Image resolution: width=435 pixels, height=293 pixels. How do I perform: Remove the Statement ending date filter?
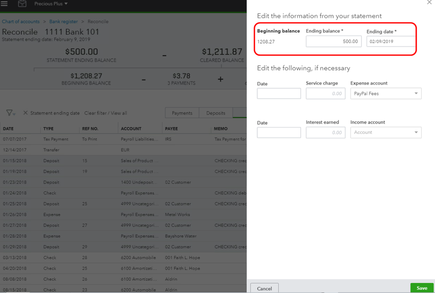pos(25,113)
